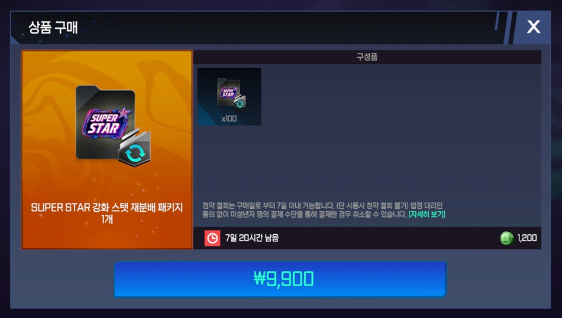Tap the SUPER STAR 강화 스탯 재분배 패키지 label
Screen dimensions: 562x318
[x=107, y=208]
